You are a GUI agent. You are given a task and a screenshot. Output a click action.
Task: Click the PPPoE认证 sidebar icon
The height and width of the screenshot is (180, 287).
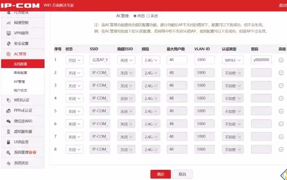pos(8,111)
